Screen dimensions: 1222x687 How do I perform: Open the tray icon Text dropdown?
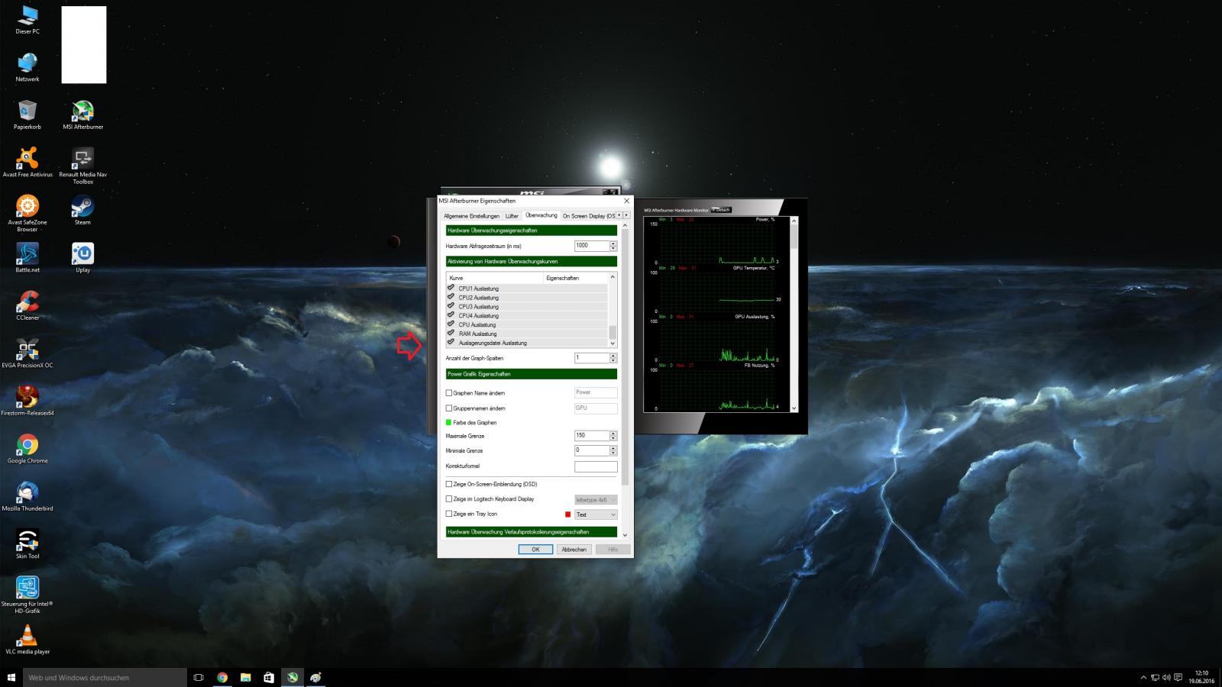click(x=596, y=514)
